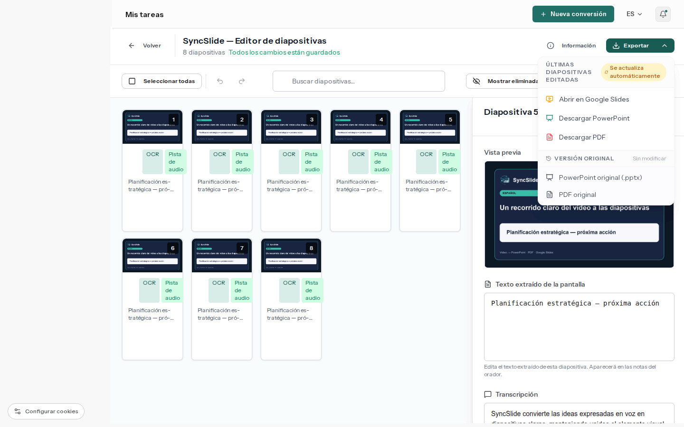The height and width of the screenshot is (427, 684).
Task: Click the download icon on Exportar button
Action: click(x=616, y=46)
